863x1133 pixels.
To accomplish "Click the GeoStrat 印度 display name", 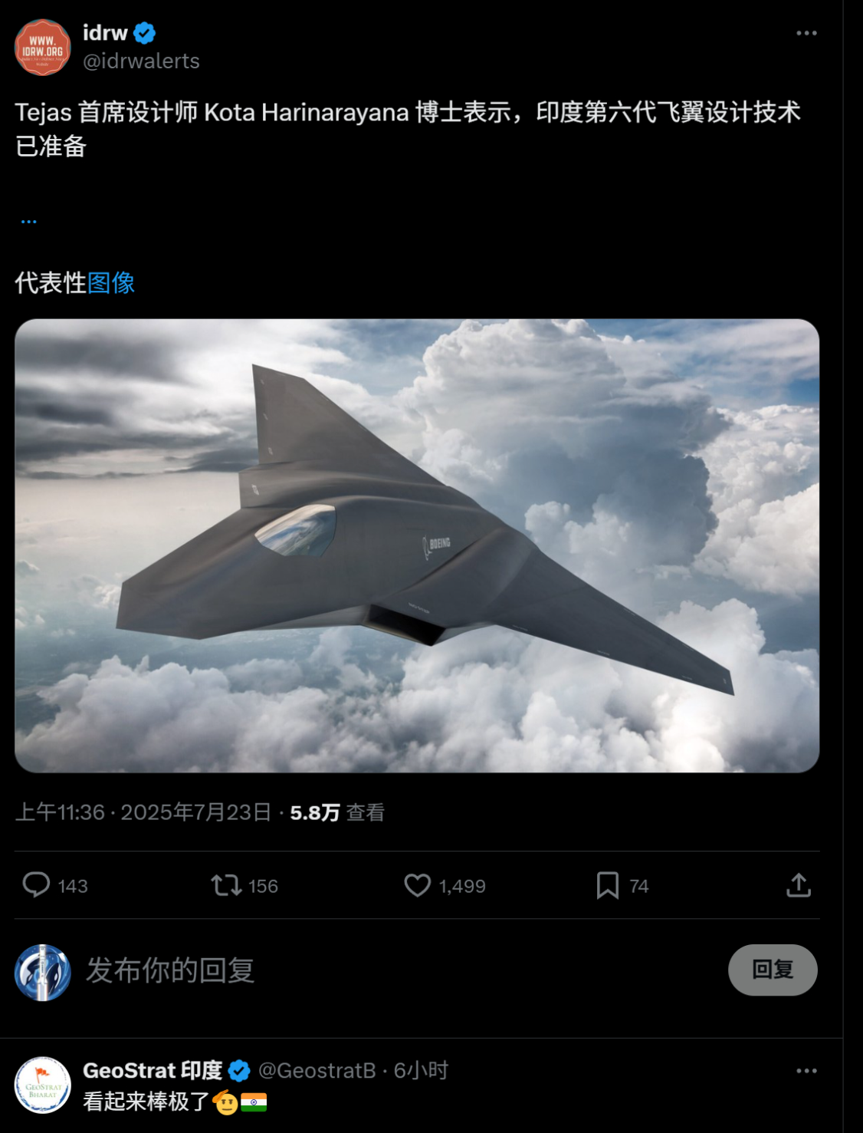I will tap(153, 1071).
